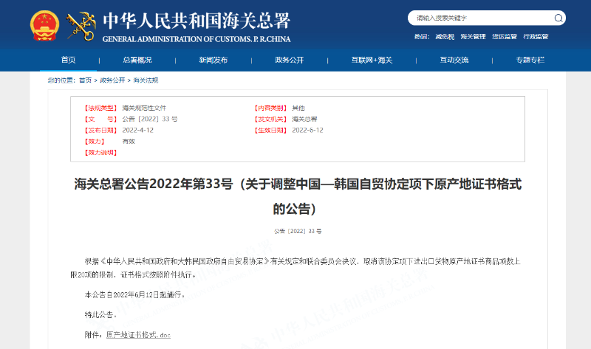
Task: Select the 政务公开 navigation item
Action: click(289, 60)
